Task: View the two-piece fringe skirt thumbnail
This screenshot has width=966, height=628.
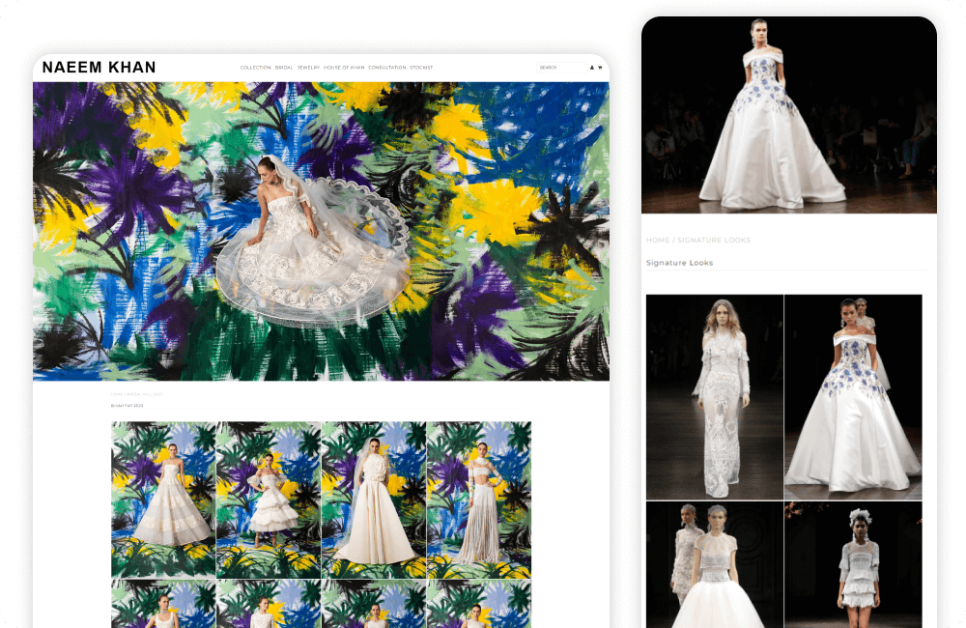Action: pyautogui.click(x=479, y=499)
